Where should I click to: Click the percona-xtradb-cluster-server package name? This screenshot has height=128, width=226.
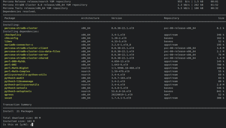(x=26, y=55)
